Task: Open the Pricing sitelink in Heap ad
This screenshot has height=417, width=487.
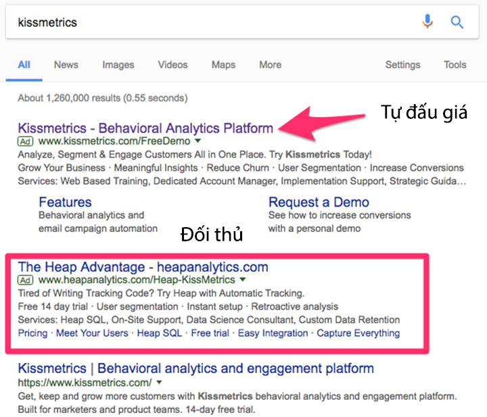Action: coord(32,333)
